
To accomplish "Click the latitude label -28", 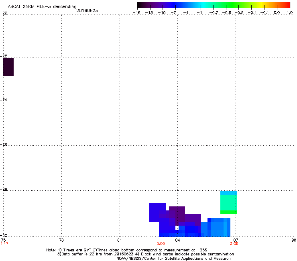I will (x=4, y=190).
